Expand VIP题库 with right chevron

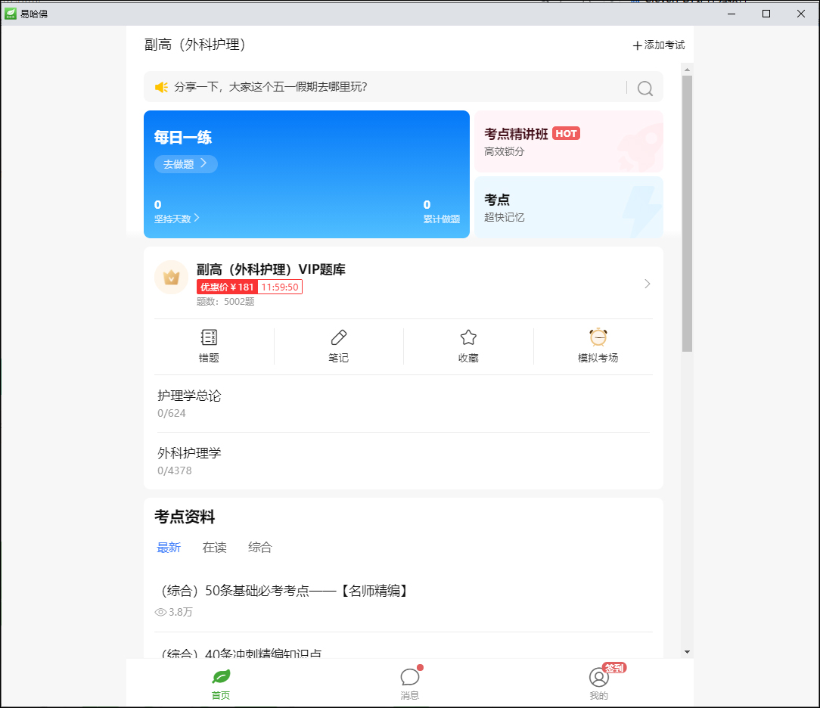pyautogui.click(x=647, y=284)
